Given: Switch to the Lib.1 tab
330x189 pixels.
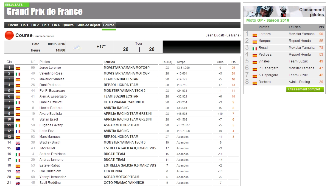Looking at the screenshot, I should [x=24, y=25].
